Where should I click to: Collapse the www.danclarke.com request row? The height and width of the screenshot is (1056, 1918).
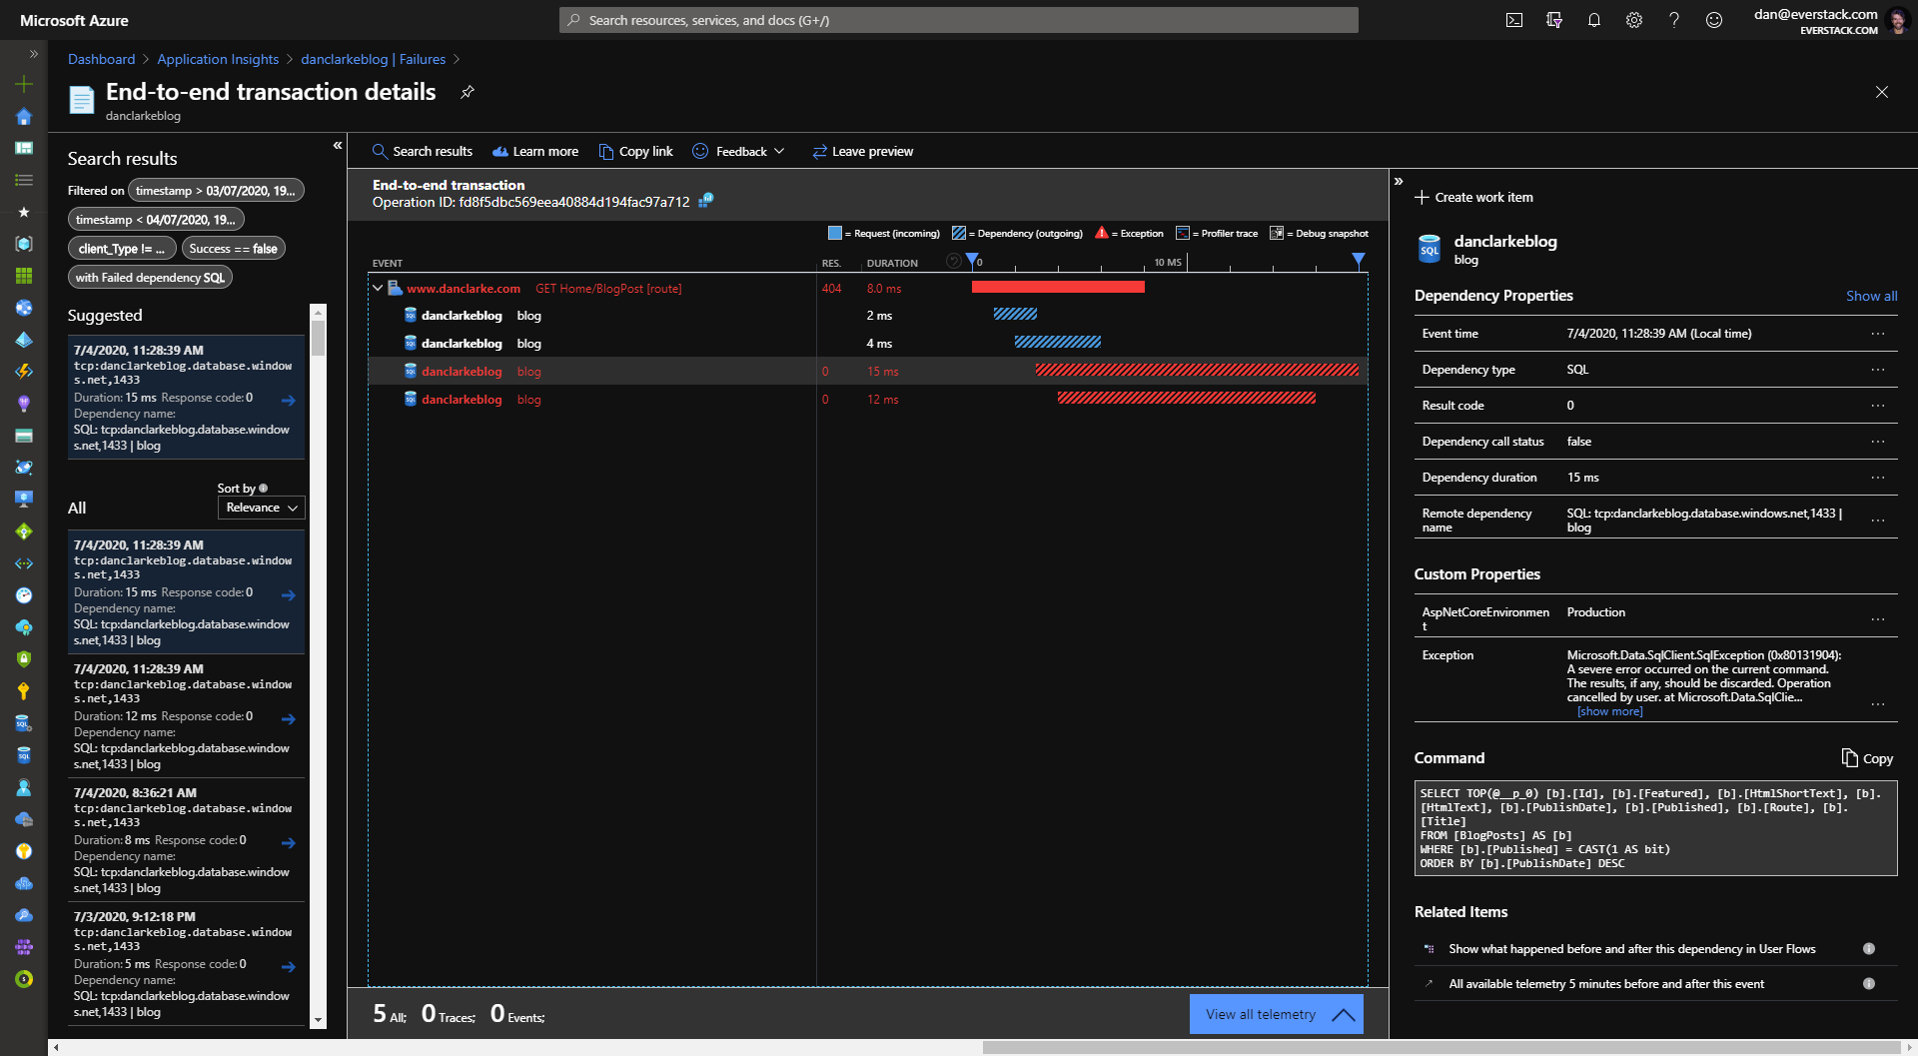(378, 289)
